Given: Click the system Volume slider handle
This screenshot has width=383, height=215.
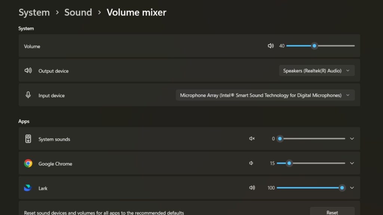Looking at the screenshot, I should point(314,46).
